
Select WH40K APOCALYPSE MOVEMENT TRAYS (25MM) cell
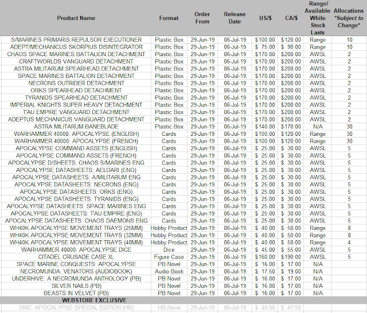(76, 228)
